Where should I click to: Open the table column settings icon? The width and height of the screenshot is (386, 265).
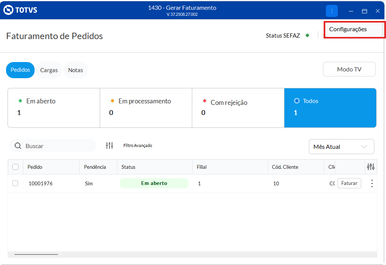pos(371,167)
